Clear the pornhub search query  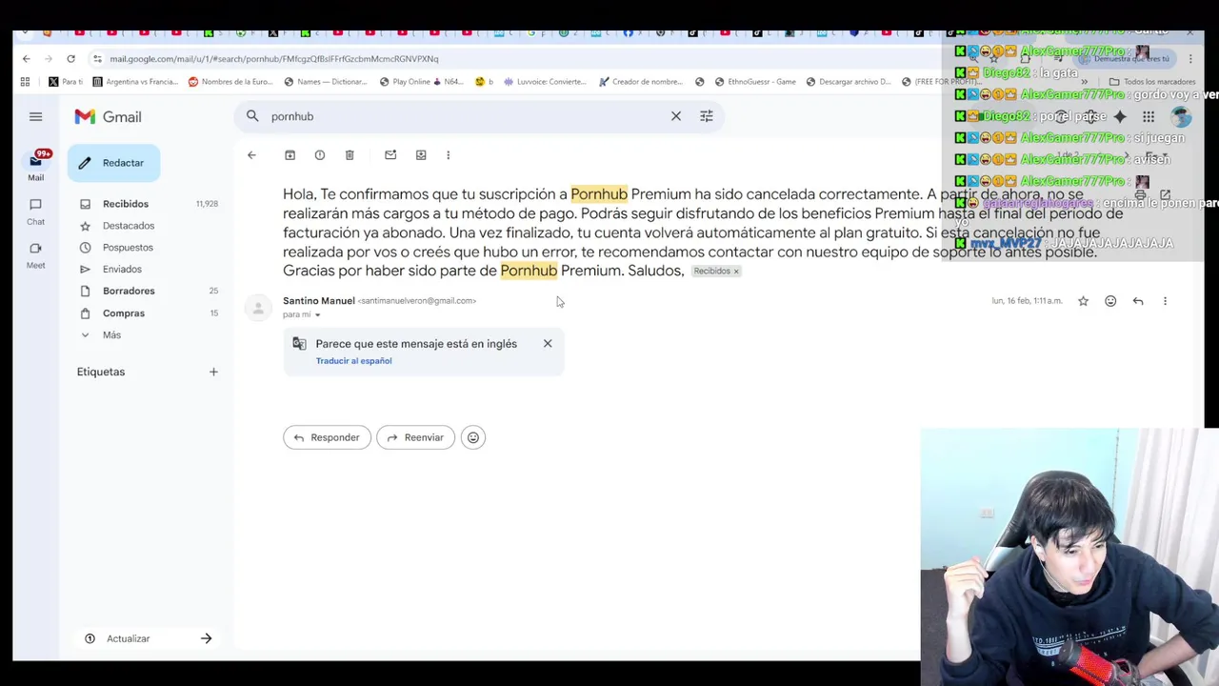pyautogui.click(x=676, y=116)
